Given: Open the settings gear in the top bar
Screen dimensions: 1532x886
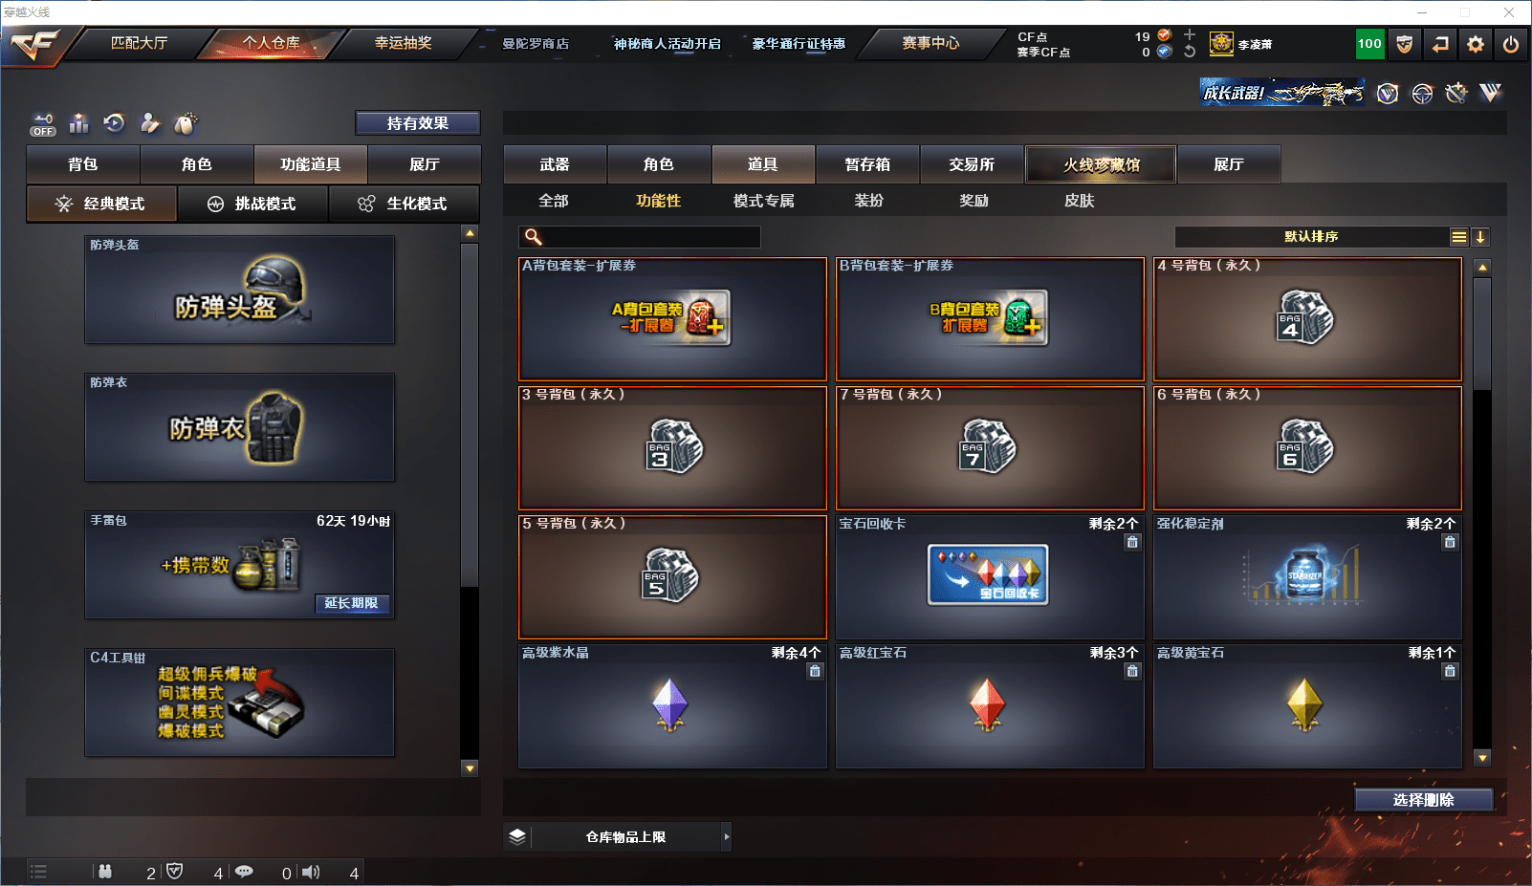Looking at the screenshot, I should click(1476, 44).
